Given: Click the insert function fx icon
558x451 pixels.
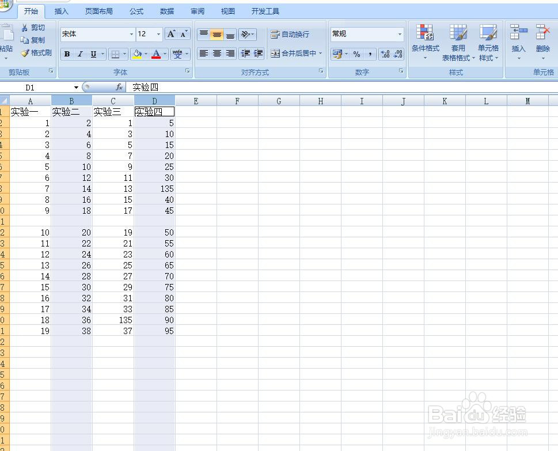Looking at the screenshot, I should pos(119,87).
